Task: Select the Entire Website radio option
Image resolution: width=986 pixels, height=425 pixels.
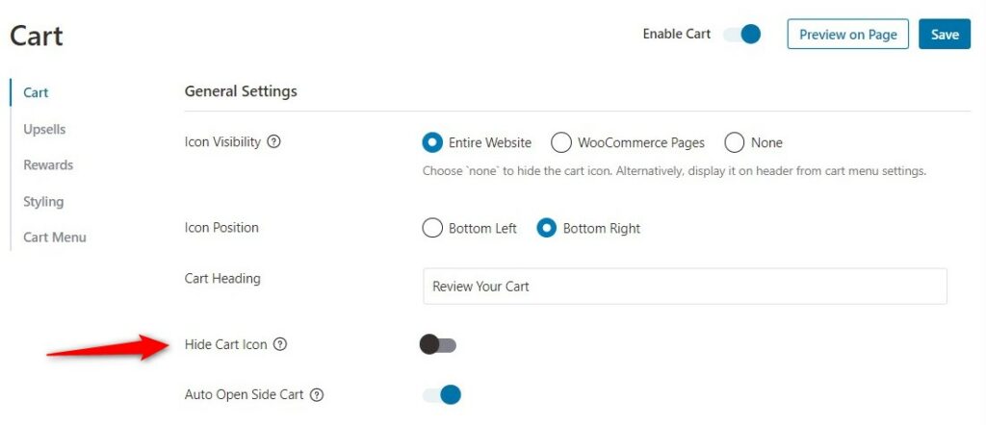Action: [x=432, y=143]
